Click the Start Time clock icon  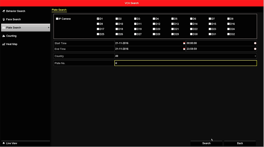[x=255, y=43]
